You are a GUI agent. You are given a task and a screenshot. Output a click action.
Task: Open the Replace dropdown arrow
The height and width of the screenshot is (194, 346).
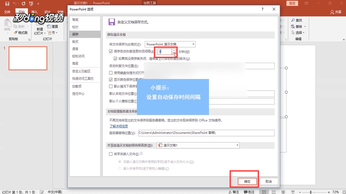[x=305, y=26]
